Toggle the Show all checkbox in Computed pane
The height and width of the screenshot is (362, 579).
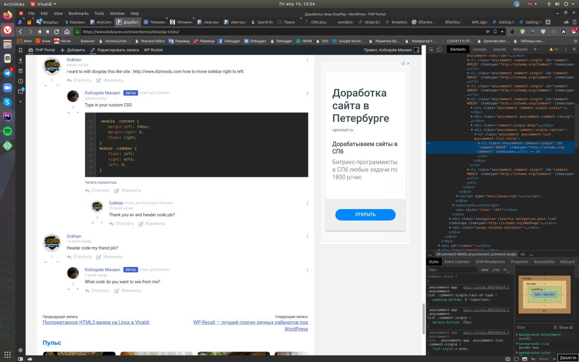click(x=555, y=327)
